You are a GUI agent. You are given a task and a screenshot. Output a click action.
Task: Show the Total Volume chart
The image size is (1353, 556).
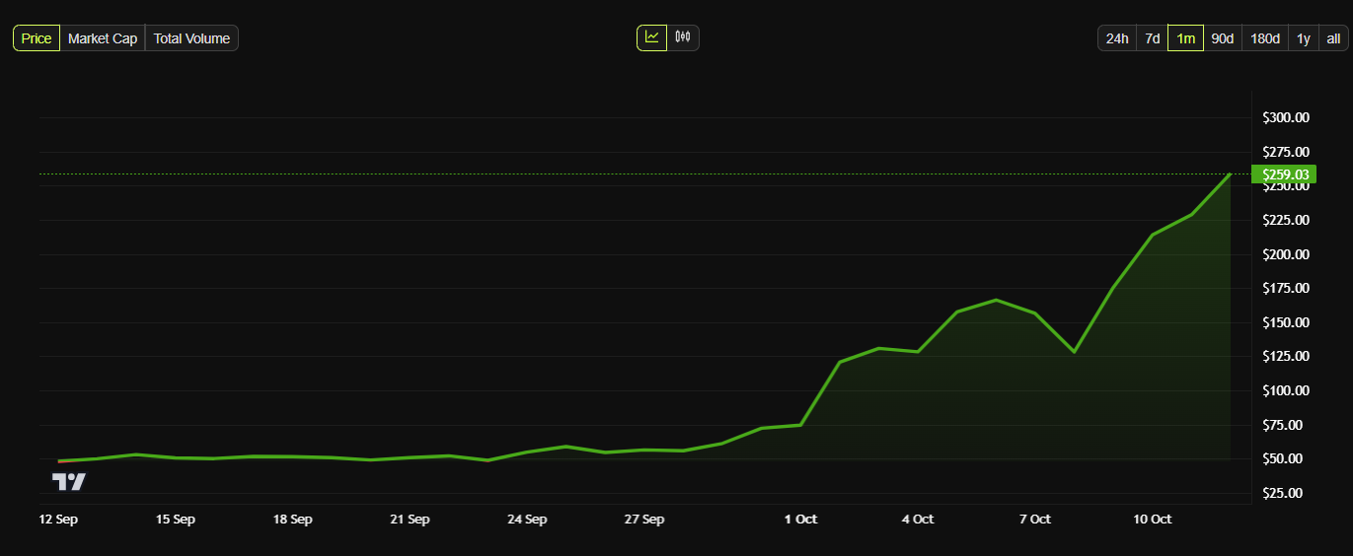pyautogui.click(x=191, y=38)
